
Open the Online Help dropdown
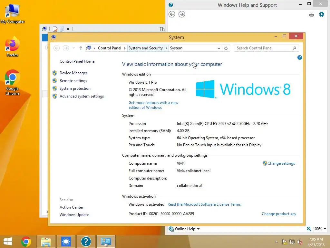[184, 229]
